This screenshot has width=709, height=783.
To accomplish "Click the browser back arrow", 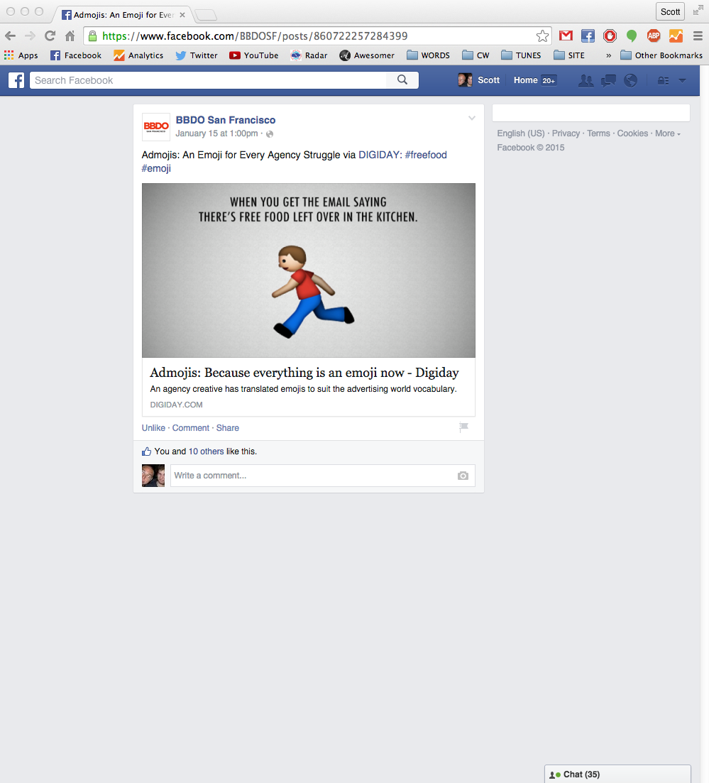I will click(x=11, y=36).
